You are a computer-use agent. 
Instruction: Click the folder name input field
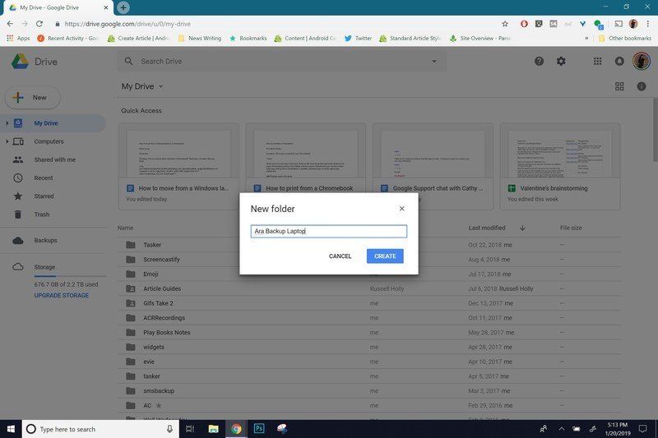[x=328, y=232]
